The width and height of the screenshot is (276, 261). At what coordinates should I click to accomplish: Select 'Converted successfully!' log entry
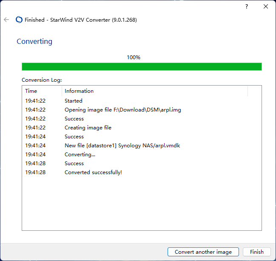tap(142, 172)
